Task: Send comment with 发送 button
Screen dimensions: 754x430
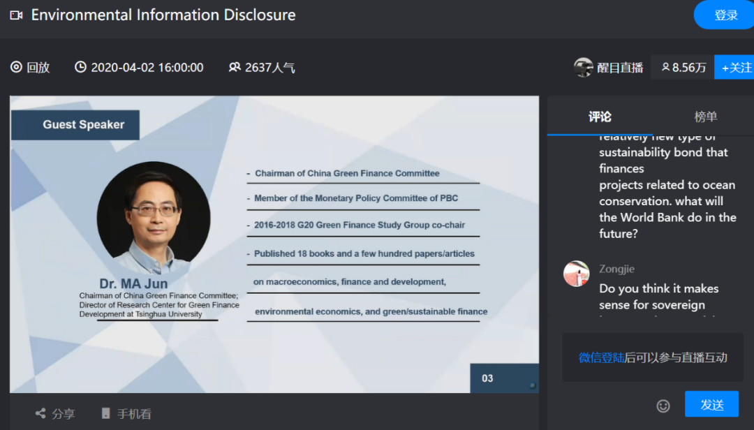Action: click(711, 404)
